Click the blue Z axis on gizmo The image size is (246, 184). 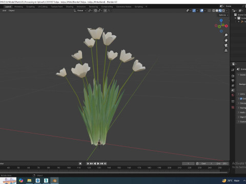(221, 20)
